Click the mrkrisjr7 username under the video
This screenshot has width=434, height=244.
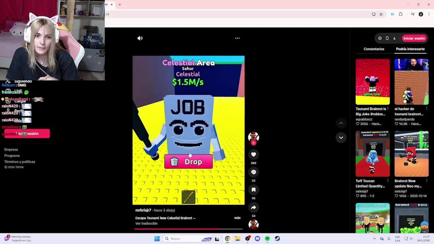click(143, 210)
